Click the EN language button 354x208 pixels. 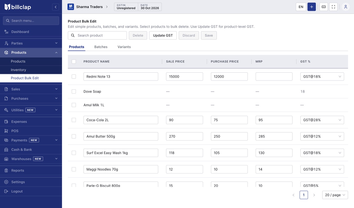point(301,7)
